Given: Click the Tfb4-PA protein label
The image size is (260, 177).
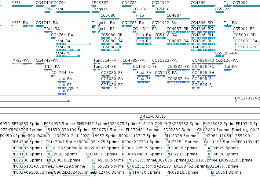Looking at the screenshot, I should pos(52,67).
